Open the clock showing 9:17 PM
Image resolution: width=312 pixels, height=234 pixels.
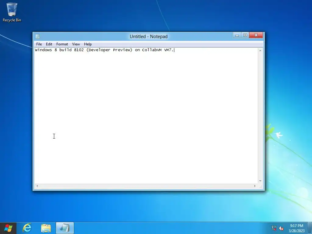click(296, 228)
